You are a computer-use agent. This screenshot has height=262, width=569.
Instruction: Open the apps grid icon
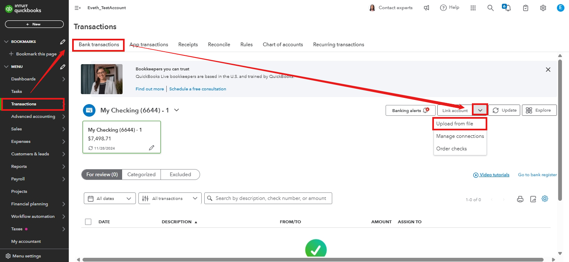click(x=473, y=8)
